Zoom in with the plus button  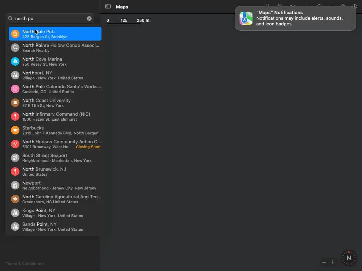[x=333, y=262]
